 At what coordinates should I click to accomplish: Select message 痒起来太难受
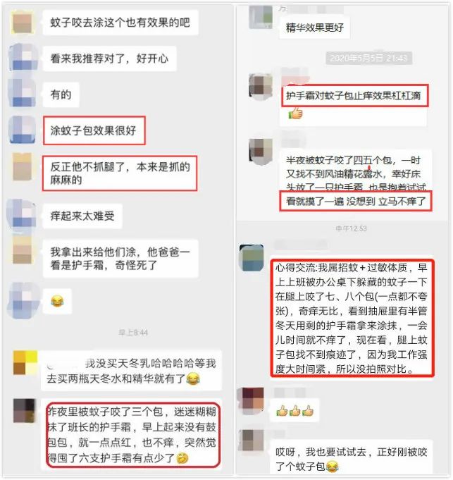(x=82, y=216)
